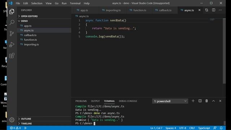
Task: Open the Run and Debug view icon
Action: tap(12, 44)
